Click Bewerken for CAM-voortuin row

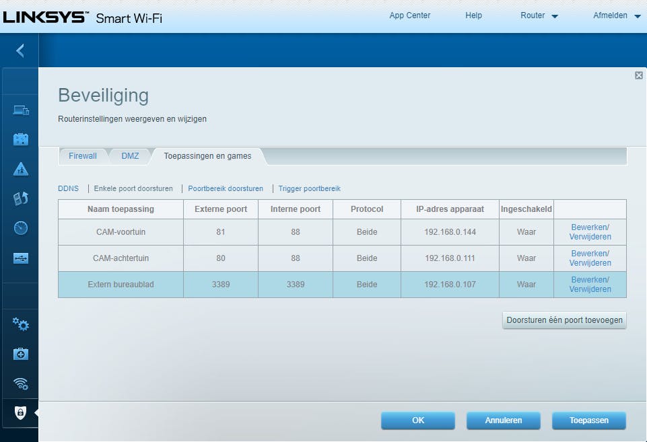590,227
